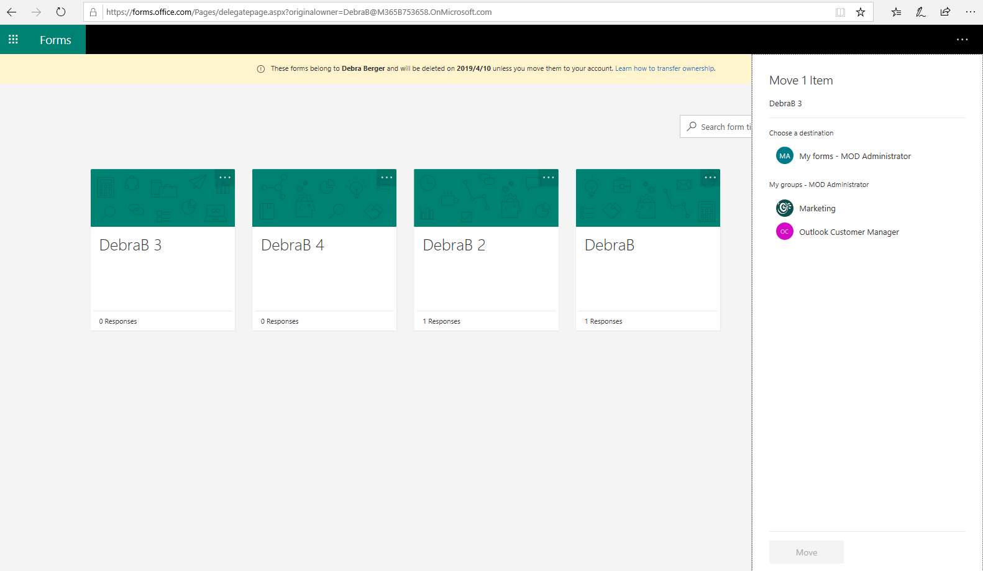Click the browser refresh icon
Viewport: 983px width, 571px height.
tap(61, 12)
